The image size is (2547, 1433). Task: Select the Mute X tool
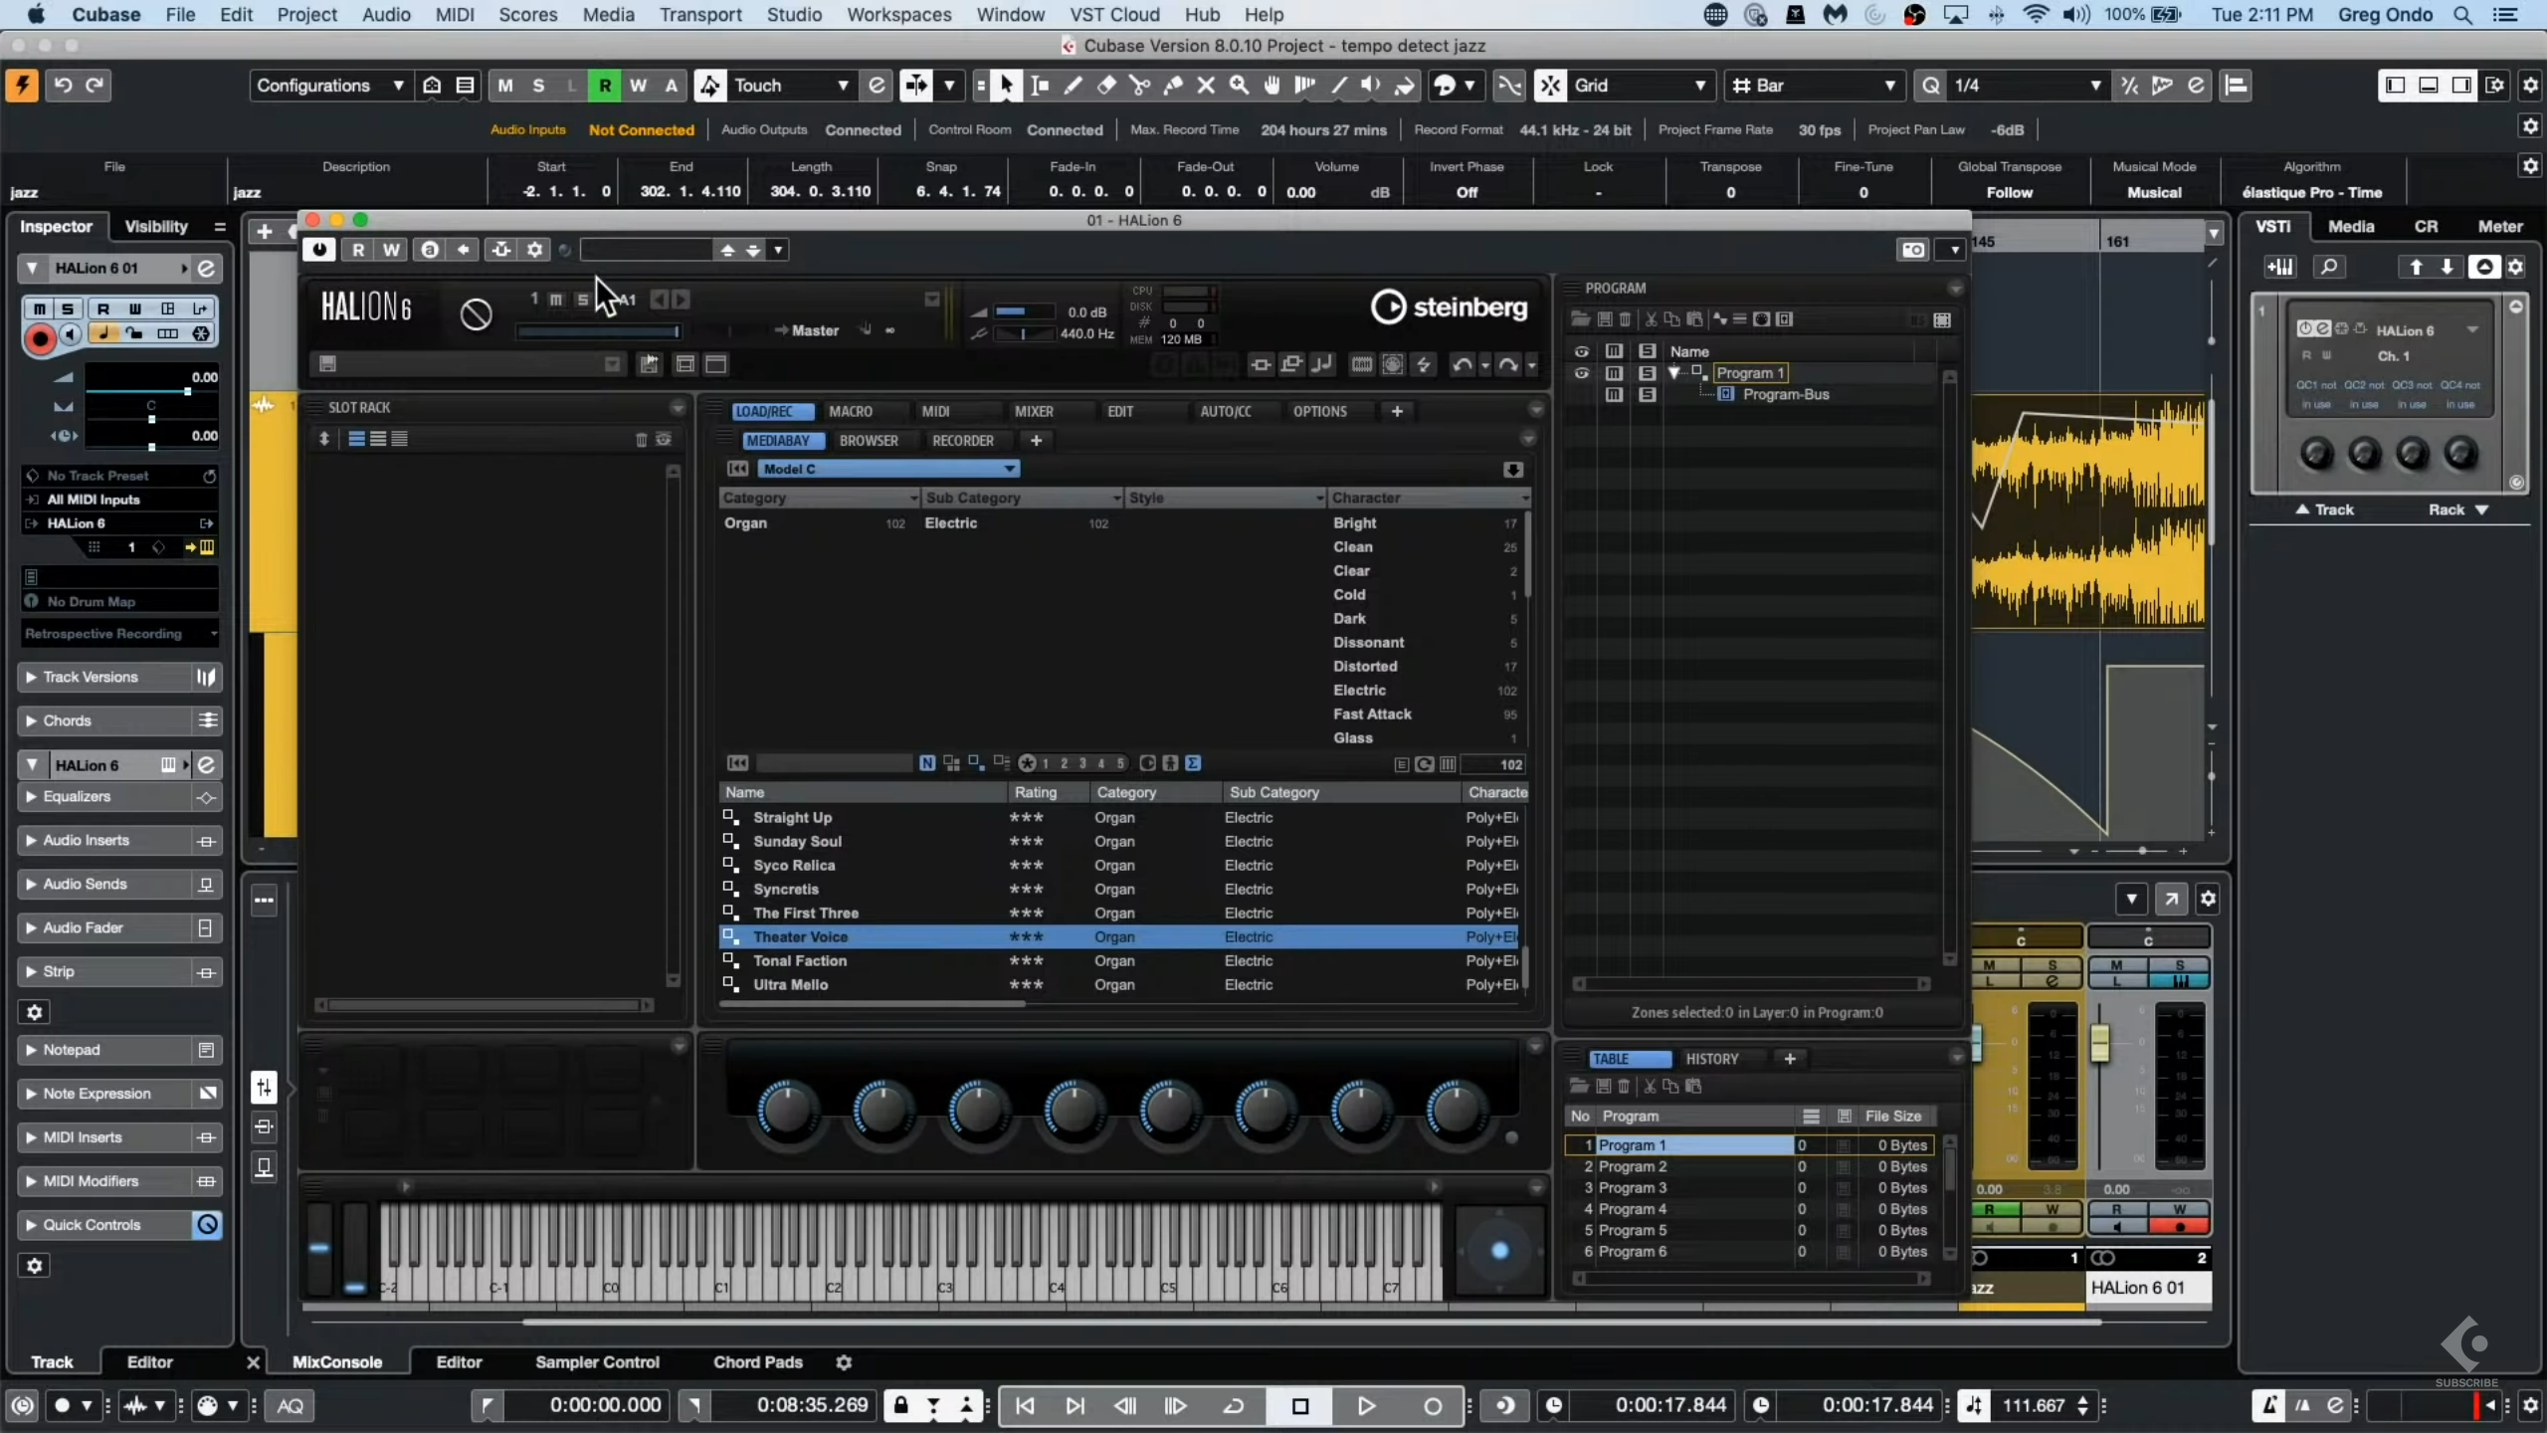pos(1206,86)
